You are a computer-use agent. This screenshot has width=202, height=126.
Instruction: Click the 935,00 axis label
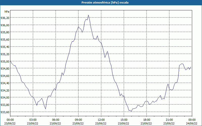pyautogui.click(x=5, y=61)
